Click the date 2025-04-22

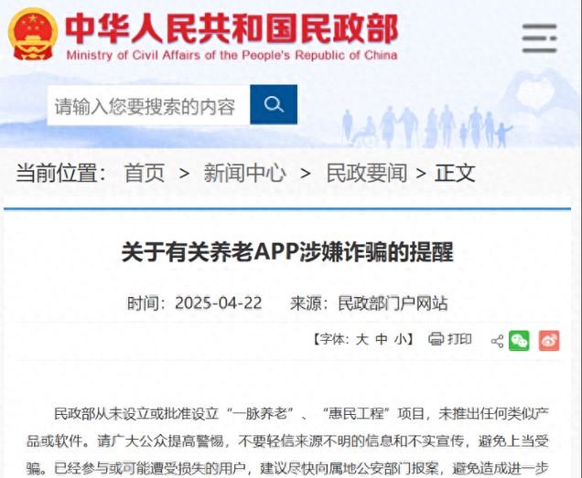tap(218, 303)
